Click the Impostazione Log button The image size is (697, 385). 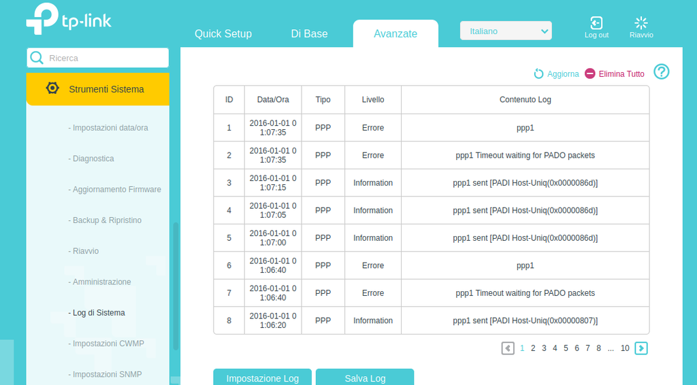click(262, 378)
